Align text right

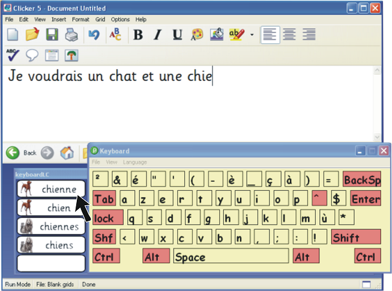309,35
